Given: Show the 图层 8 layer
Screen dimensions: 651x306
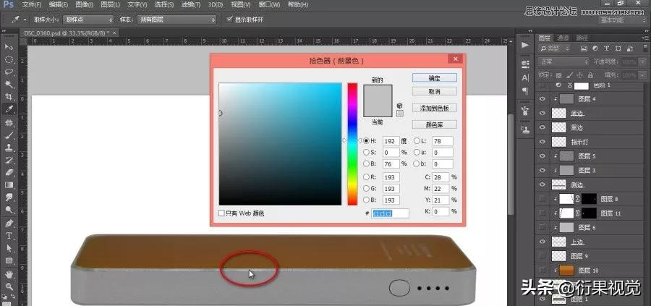Looking at the screenshot, I should pos(542,199).
